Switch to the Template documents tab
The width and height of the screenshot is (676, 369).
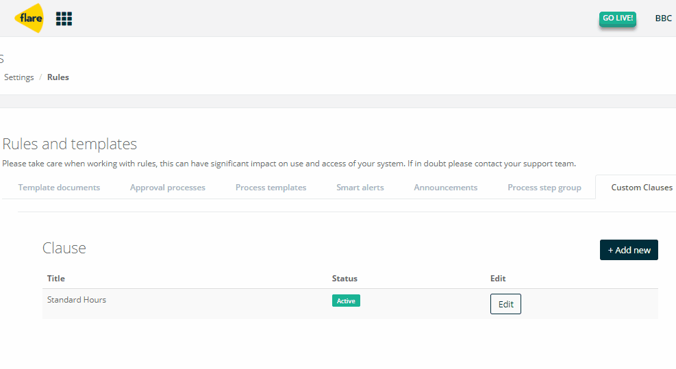[59, 188]
